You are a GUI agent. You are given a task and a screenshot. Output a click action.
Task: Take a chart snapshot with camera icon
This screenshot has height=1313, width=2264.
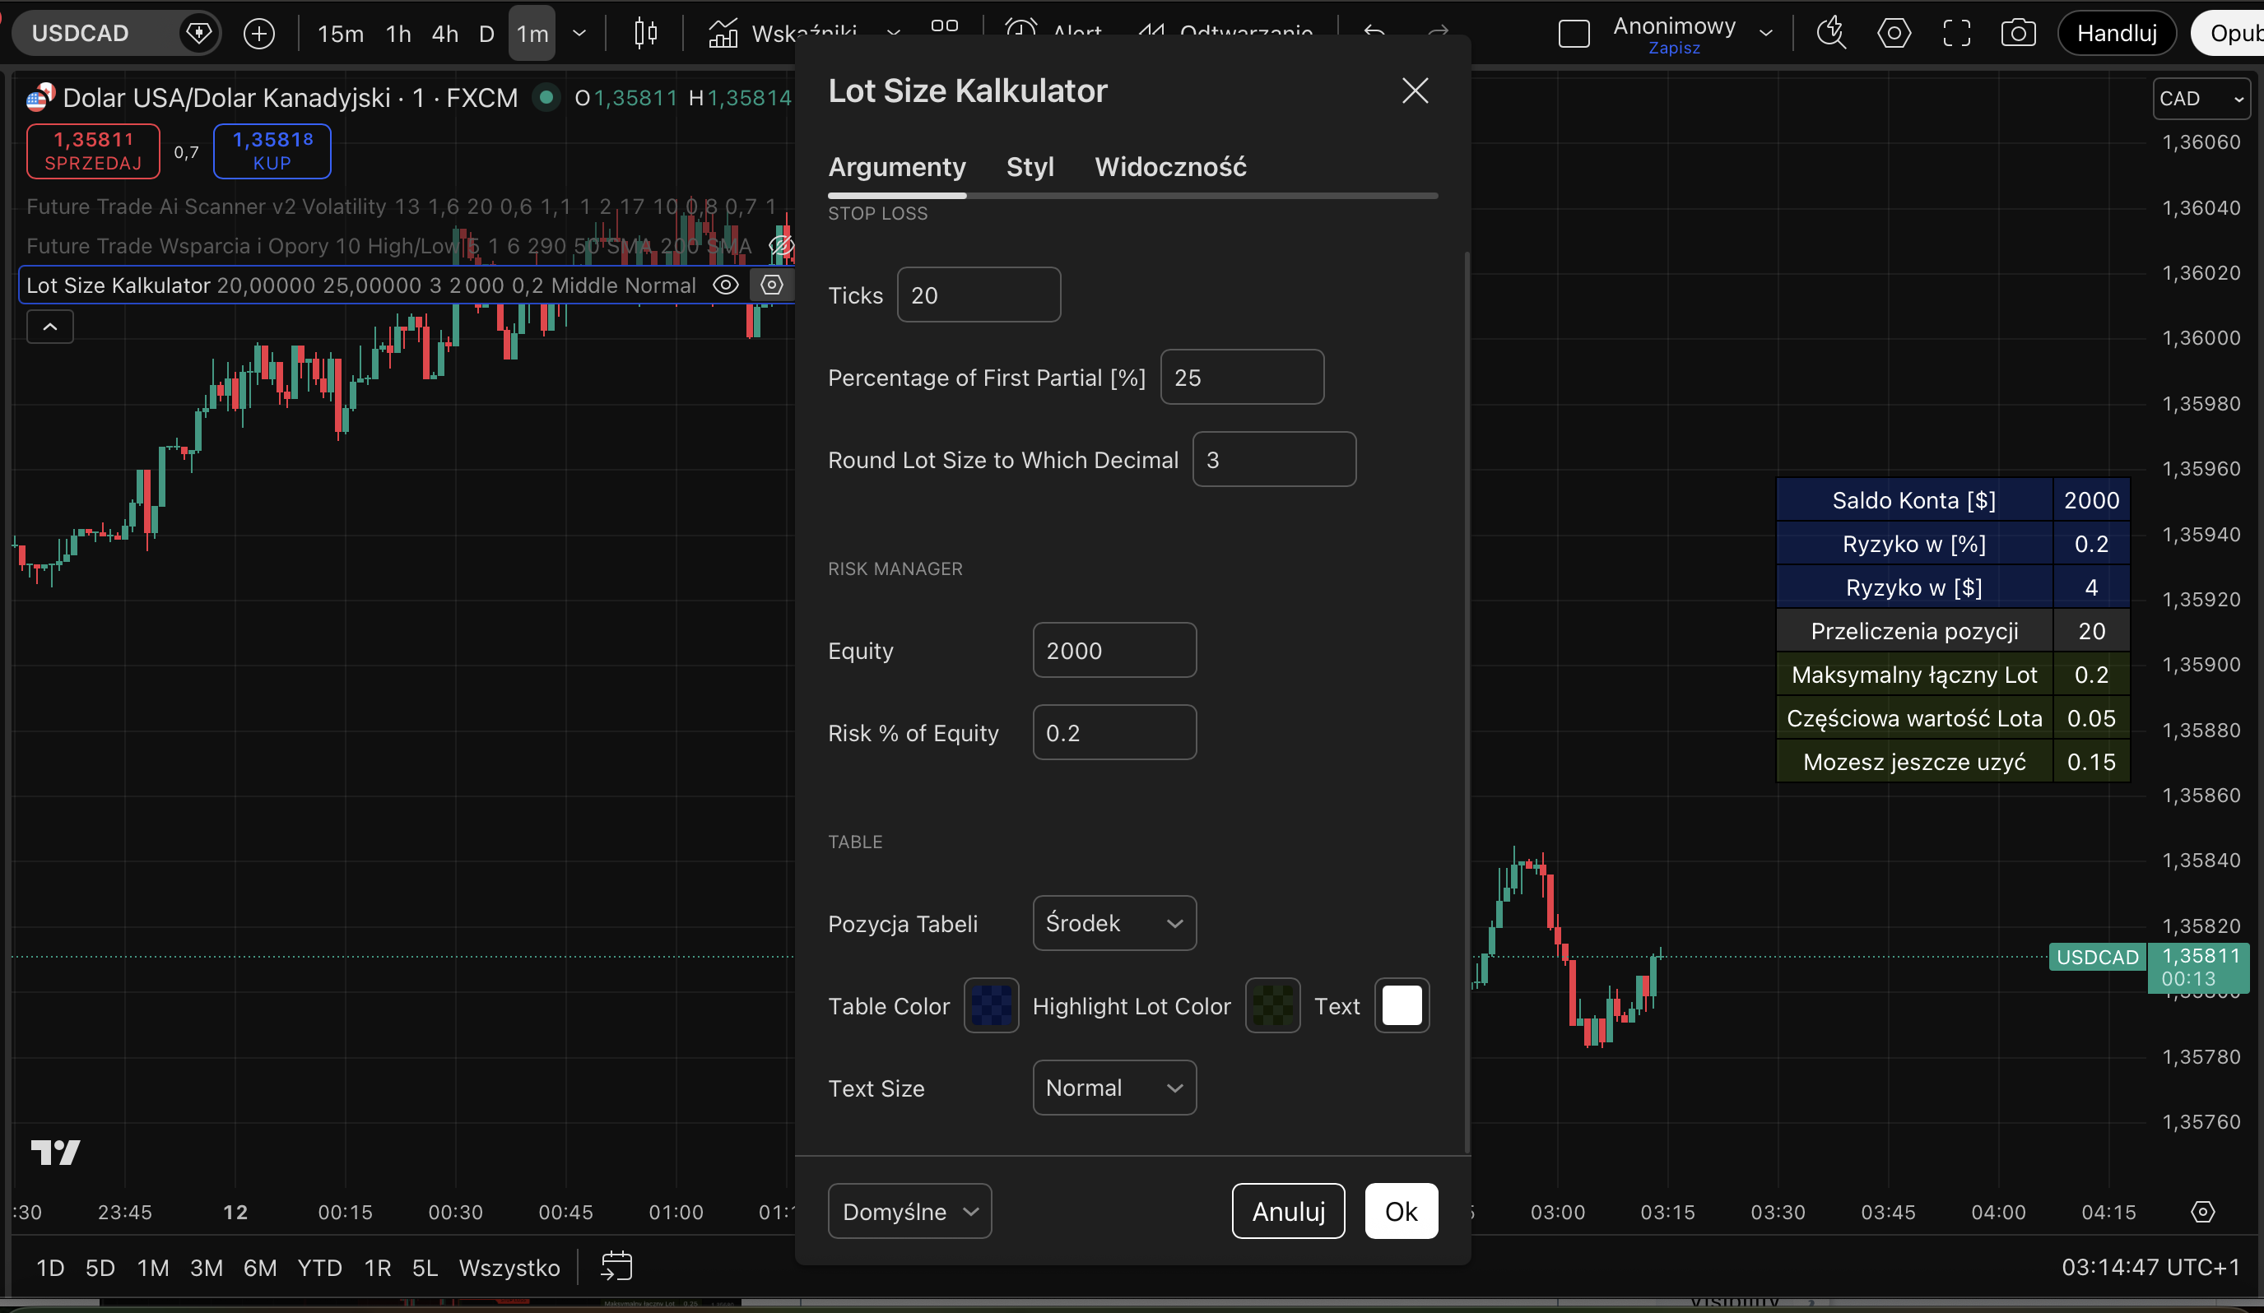(x=2018, y=34)
